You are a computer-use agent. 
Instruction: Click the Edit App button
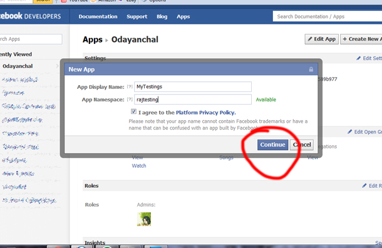(x=322, y=39)
